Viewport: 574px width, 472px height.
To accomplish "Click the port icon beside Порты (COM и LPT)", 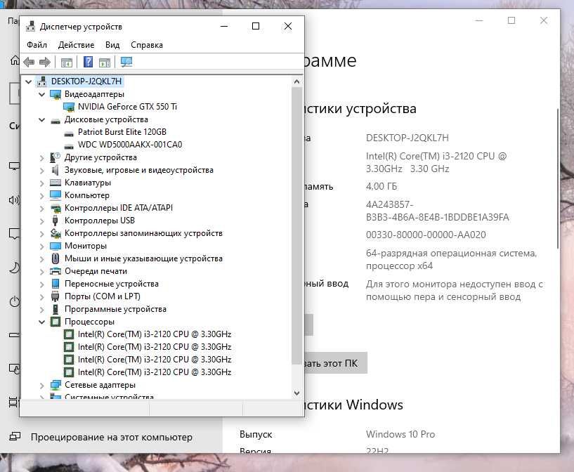I will pos(56,296).
